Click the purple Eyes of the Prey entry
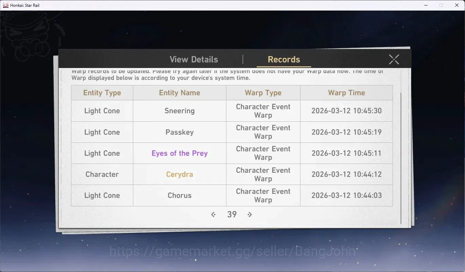The image size is (465, 272). [x=179, y=153]
